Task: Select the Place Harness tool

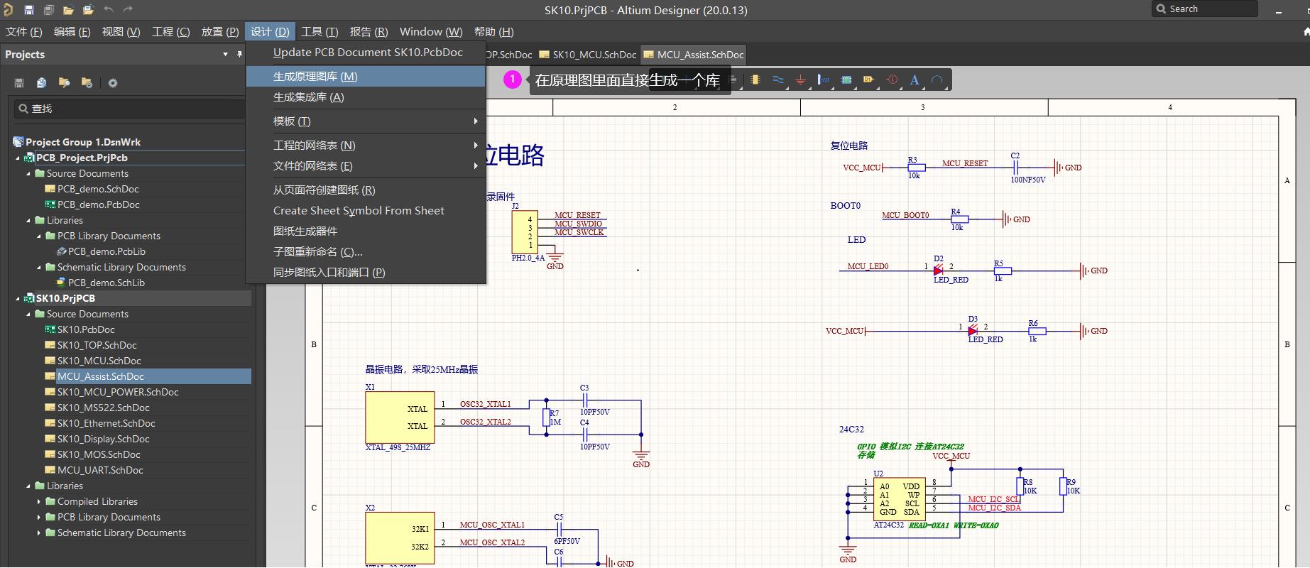Action: 823,80
